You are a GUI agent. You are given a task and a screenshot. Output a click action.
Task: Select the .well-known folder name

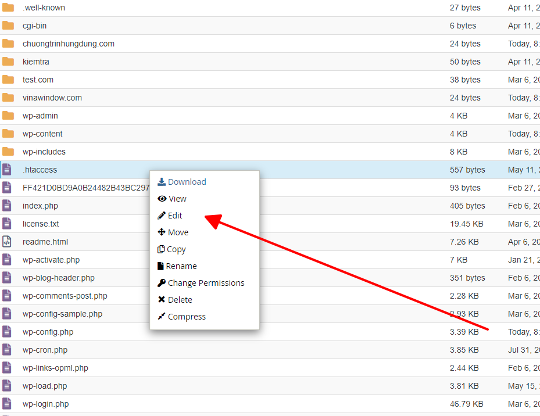[x=44, y=8]
